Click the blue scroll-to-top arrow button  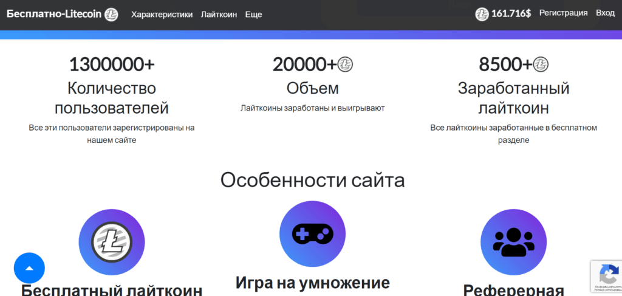coord(29,268)
